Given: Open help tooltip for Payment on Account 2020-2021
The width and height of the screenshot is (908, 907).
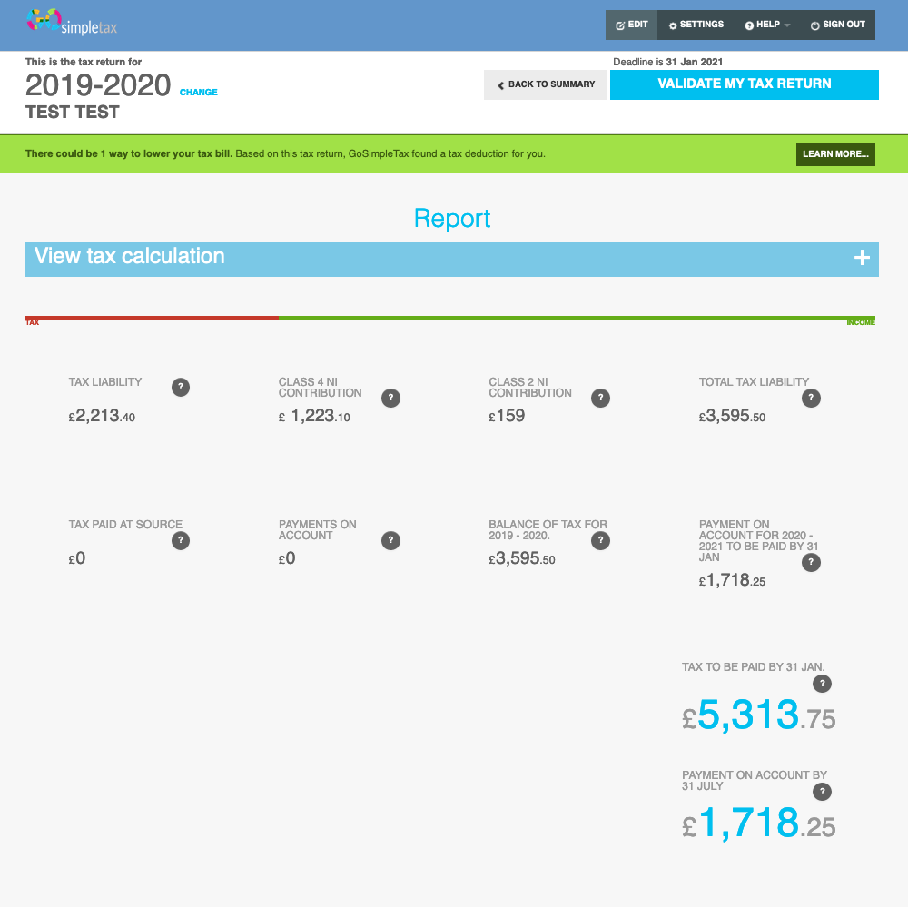Looking at the screenshot, I should pos(811,562).
